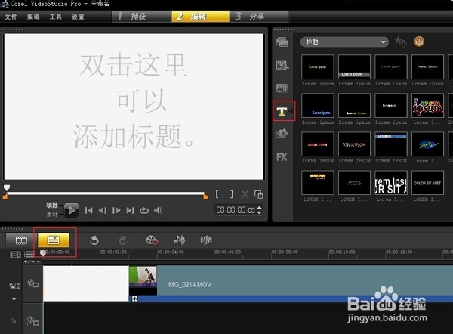Switch to storyboard view
This screenshot has height=334, width=453.
21,240
